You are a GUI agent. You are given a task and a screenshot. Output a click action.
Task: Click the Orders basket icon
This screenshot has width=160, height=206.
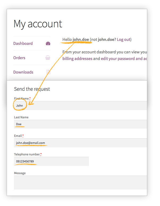coord(48,58)
